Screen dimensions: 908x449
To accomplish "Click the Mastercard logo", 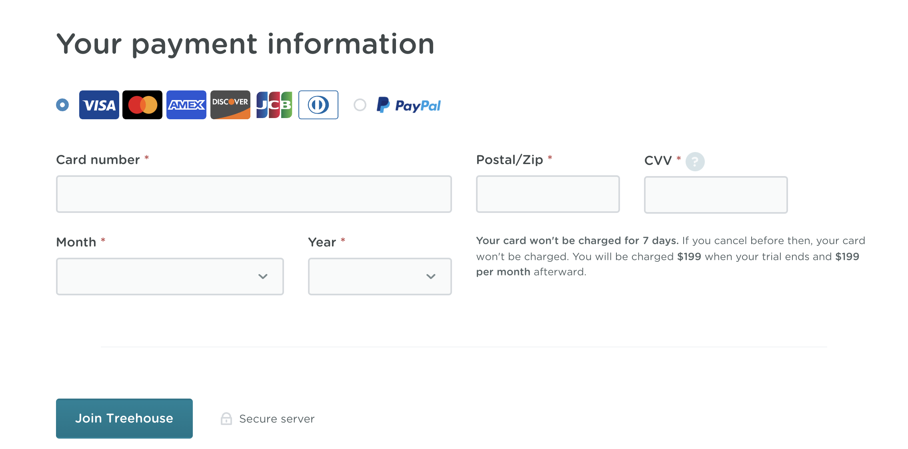I will (x=142, y=105).
